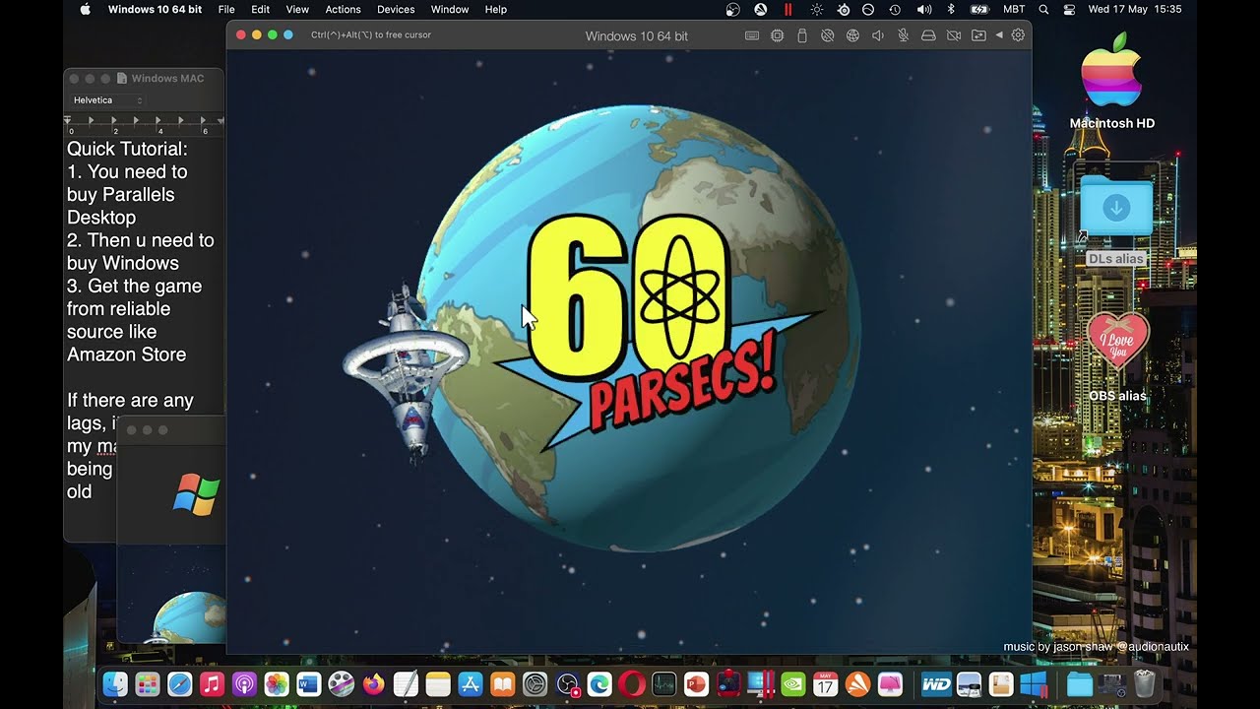Launch Safari from the Dock
This screenshot has height=709, width=1260.
(180, 683)
